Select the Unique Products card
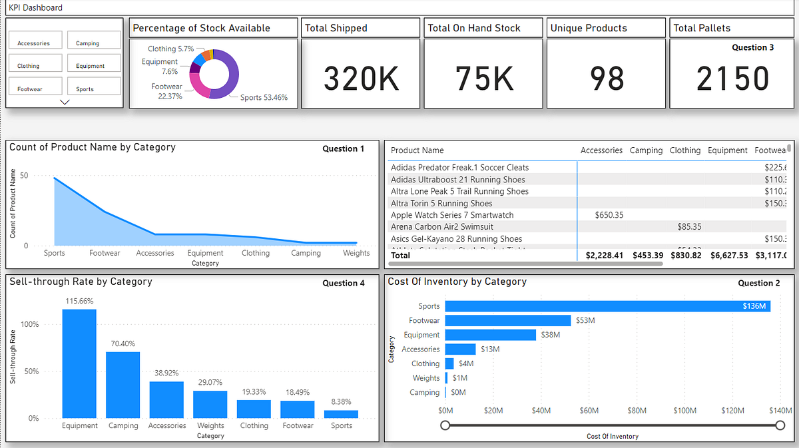Screen dimensions: 799x448 [606, 73]
